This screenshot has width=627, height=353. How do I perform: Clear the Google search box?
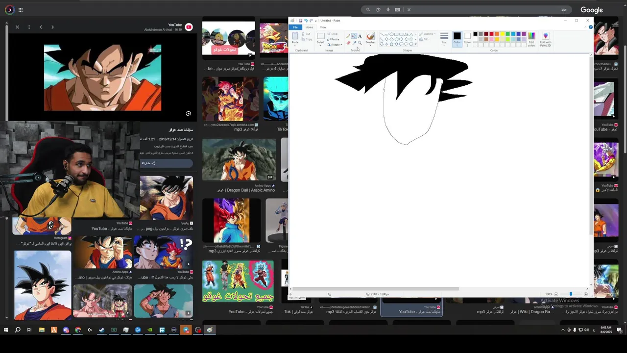pos(409,10)
